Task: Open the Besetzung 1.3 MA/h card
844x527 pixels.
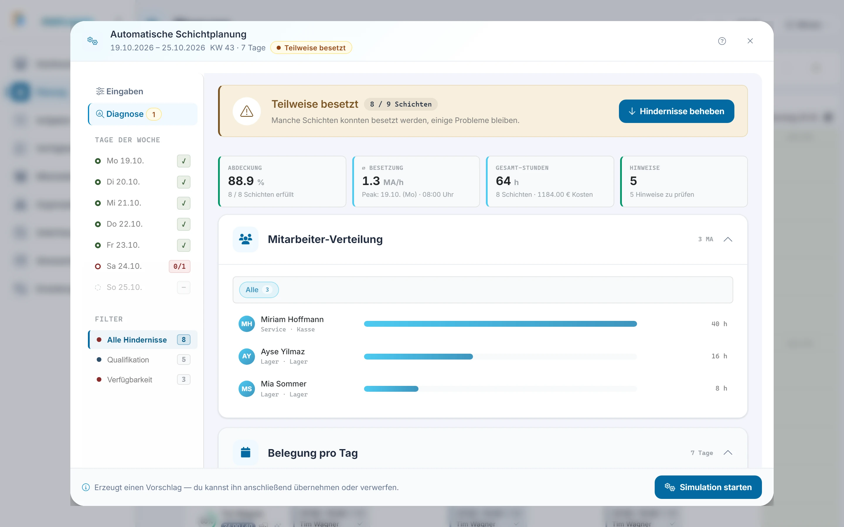Action: point(416,181)
